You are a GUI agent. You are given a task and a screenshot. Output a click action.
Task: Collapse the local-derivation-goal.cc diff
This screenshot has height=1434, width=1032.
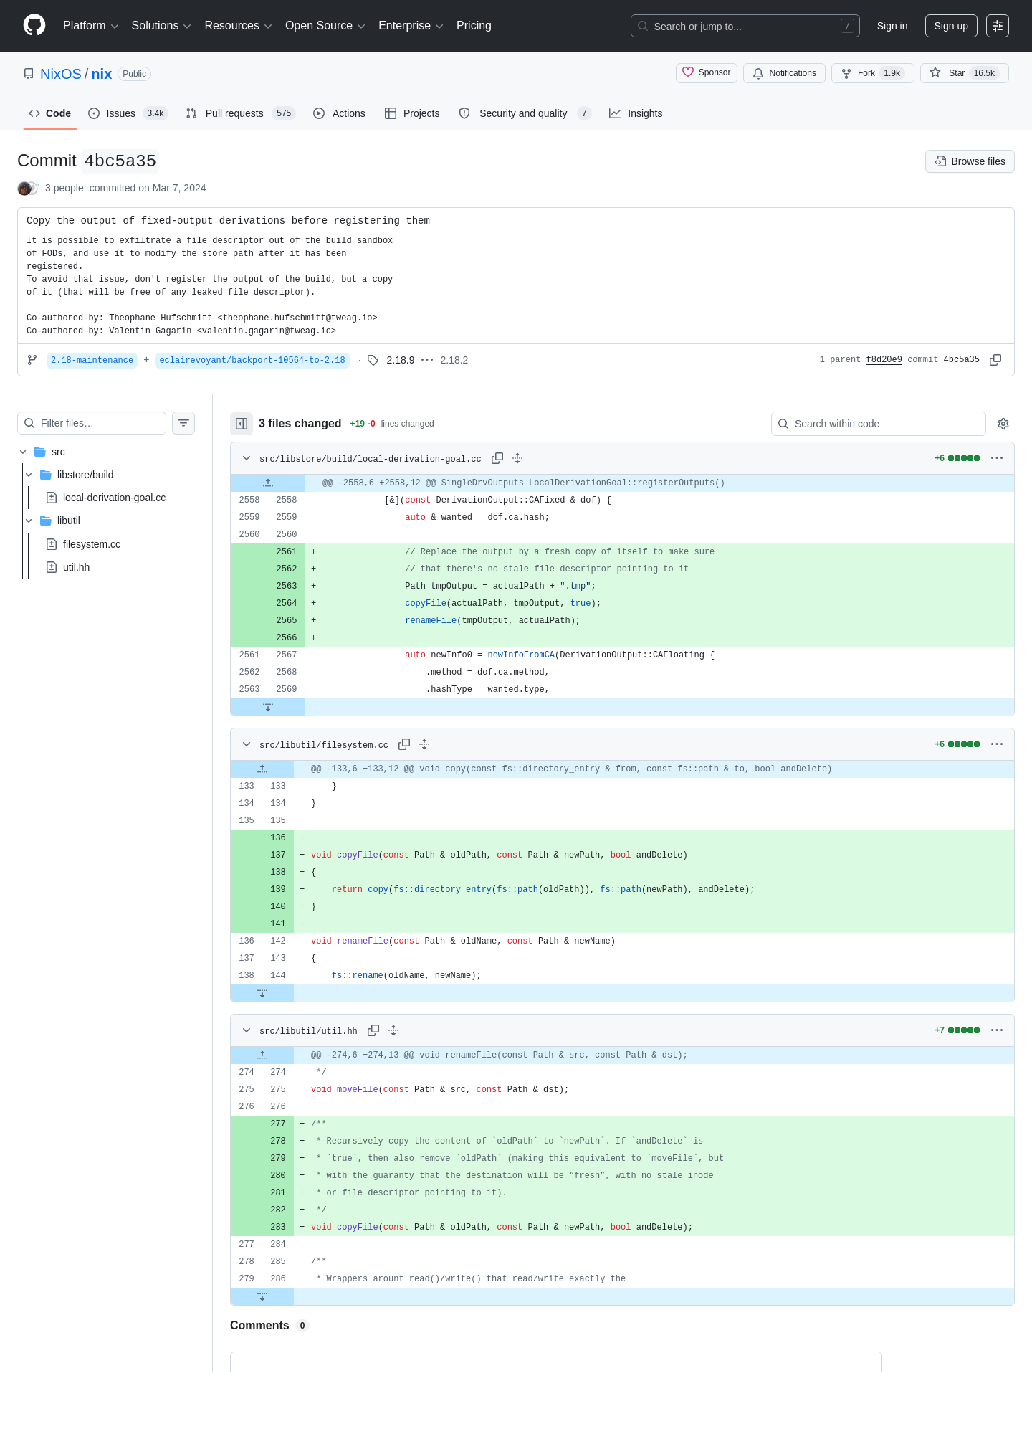(x=247, y=458)
